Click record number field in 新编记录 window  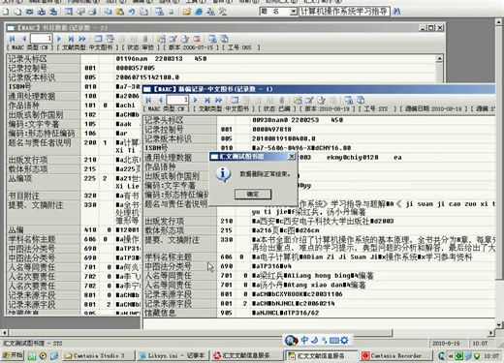[x=177, y=100]
